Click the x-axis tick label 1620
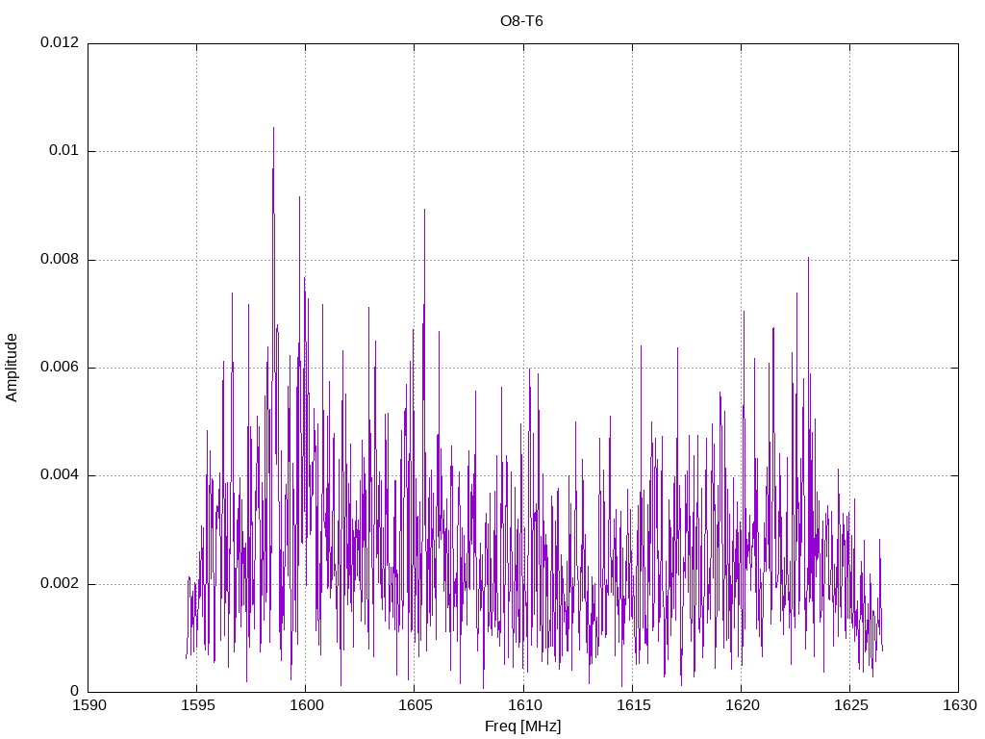985x739 pixels. tap(742, 705)
